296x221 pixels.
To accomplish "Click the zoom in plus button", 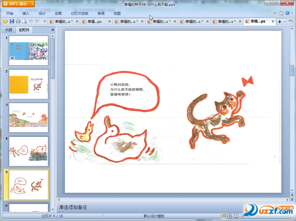I will point(288,216).
